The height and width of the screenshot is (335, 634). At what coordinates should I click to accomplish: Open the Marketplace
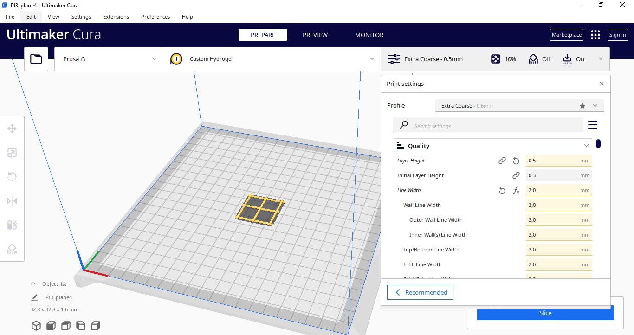click(566, 35)
